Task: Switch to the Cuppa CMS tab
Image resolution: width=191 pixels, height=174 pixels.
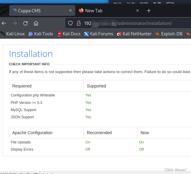Action: click(42, 11)
